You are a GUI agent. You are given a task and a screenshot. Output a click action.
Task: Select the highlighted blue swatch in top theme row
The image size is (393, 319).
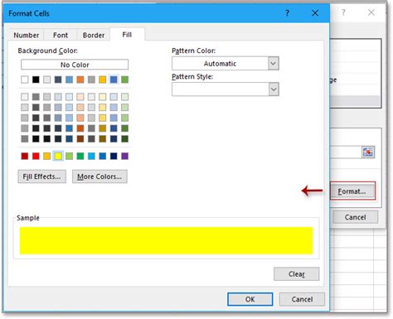[x=114, y=80]
